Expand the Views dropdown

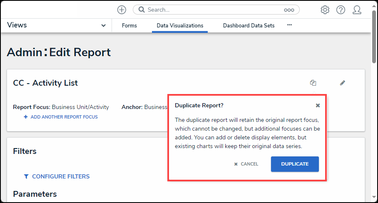(104, 25)
